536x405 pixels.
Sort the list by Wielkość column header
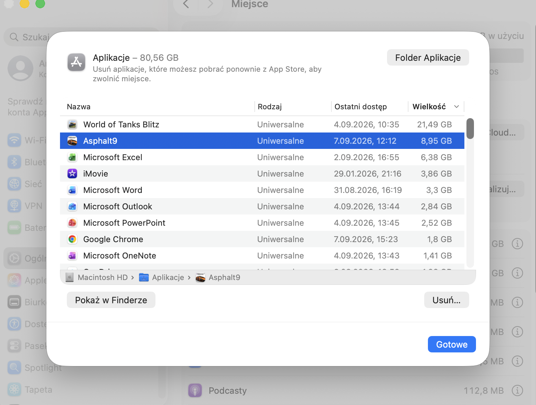click(429, 107)
